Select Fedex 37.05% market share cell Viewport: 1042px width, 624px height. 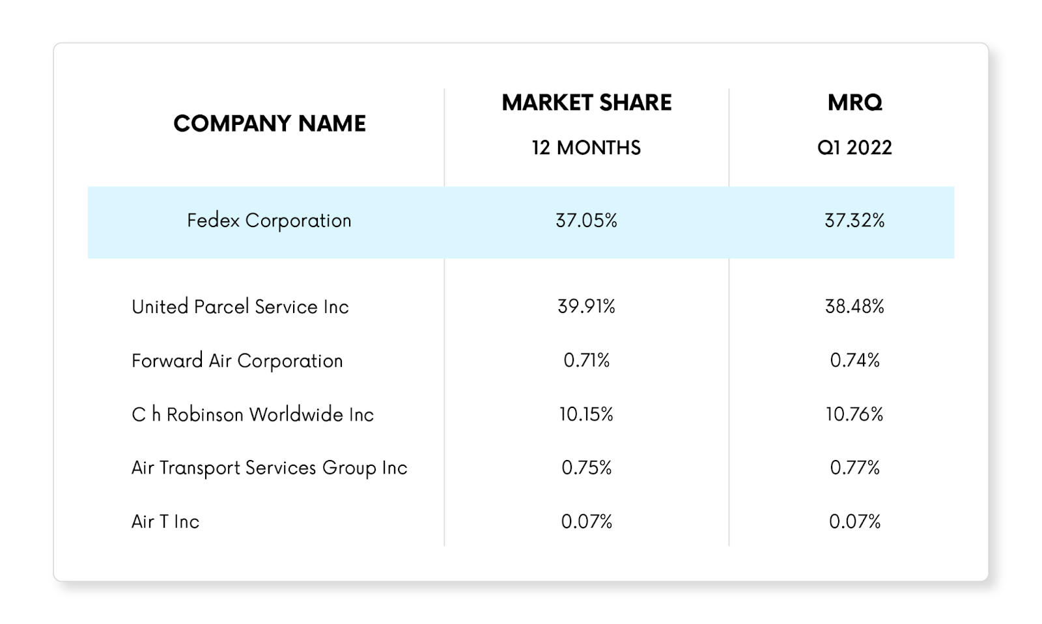click(586, 221)
